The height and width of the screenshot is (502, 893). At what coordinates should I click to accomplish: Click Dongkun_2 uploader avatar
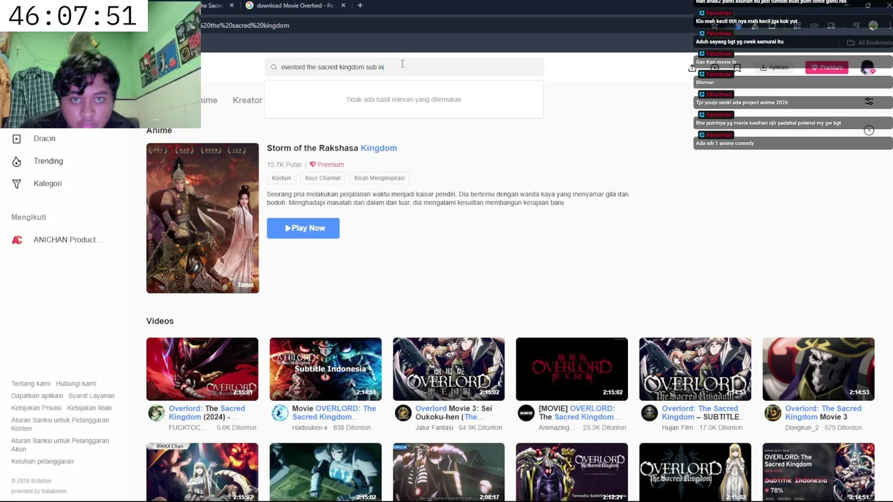point(772,413)
